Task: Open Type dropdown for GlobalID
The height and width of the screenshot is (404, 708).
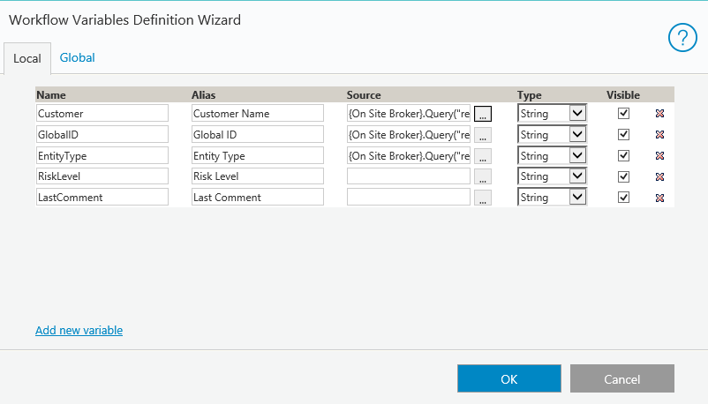Action: [x=577, y=134]
